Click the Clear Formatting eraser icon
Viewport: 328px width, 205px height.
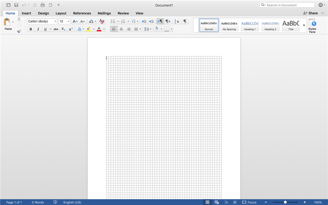[102, 21]
